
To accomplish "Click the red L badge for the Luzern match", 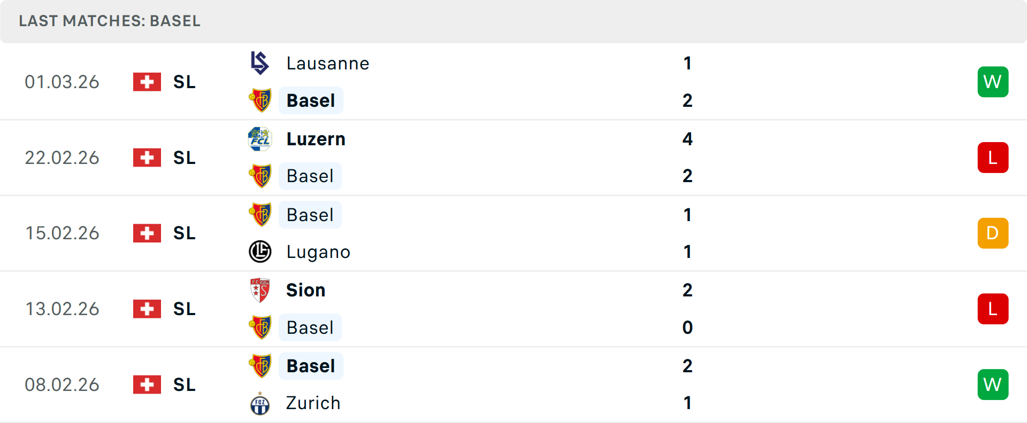I will coord(993,158).
